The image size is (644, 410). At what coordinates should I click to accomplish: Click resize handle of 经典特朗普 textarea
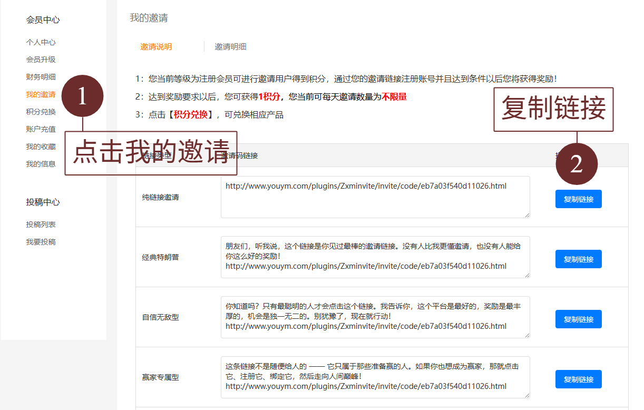coord(526,275)
